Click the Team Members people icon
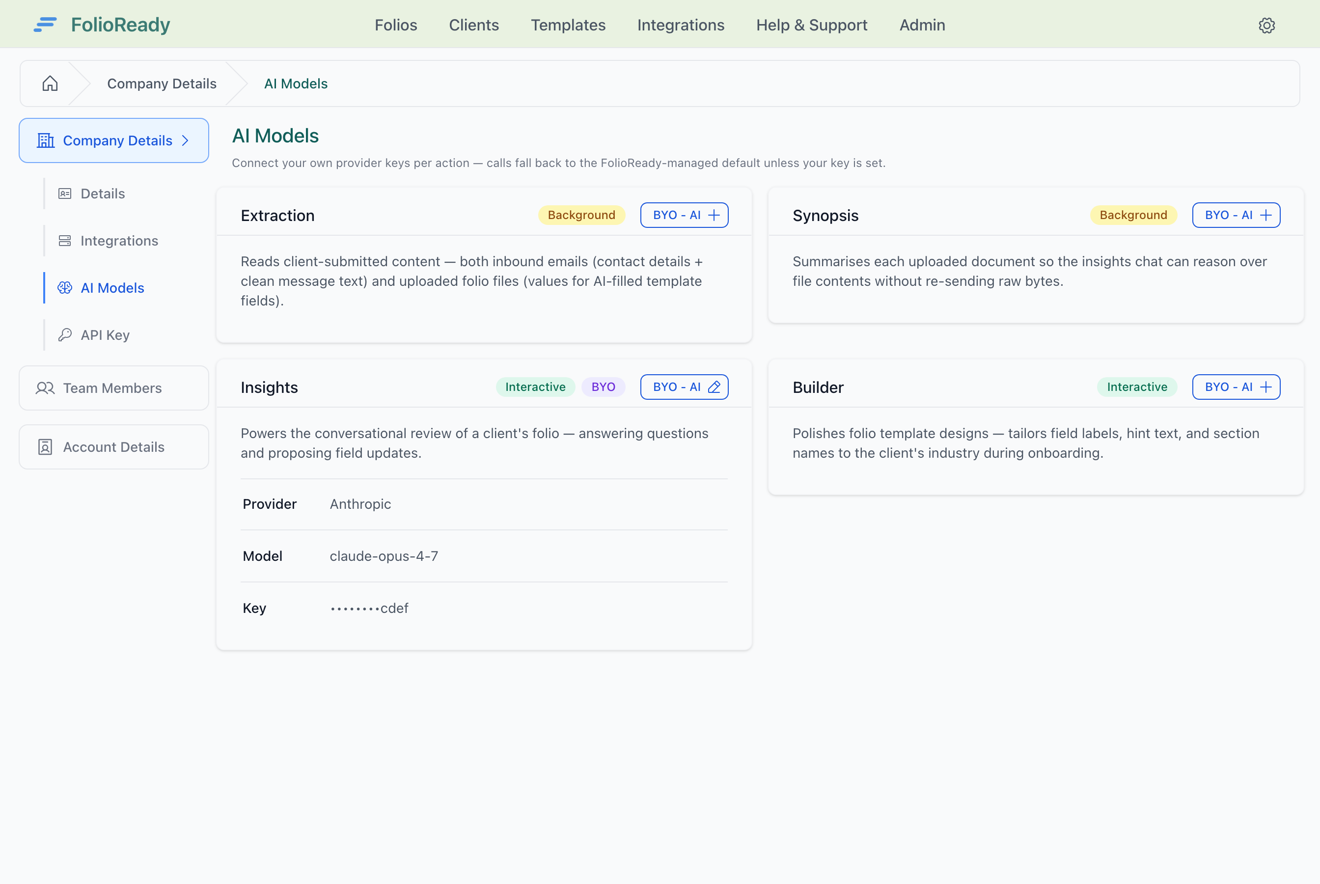The image size is (1320, 884). click(x=45, y=388)
